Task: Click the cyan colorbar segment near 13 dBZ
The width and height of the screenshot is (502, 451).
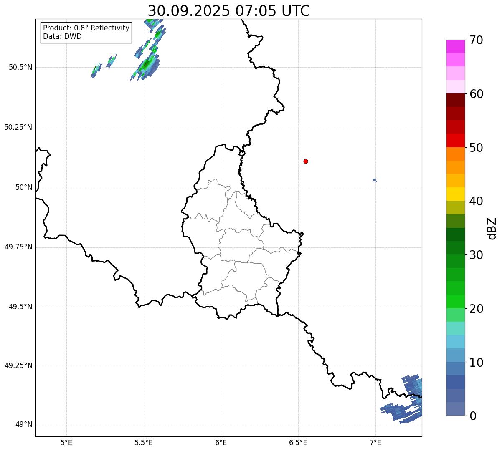Action: click(x=455, y=342)
